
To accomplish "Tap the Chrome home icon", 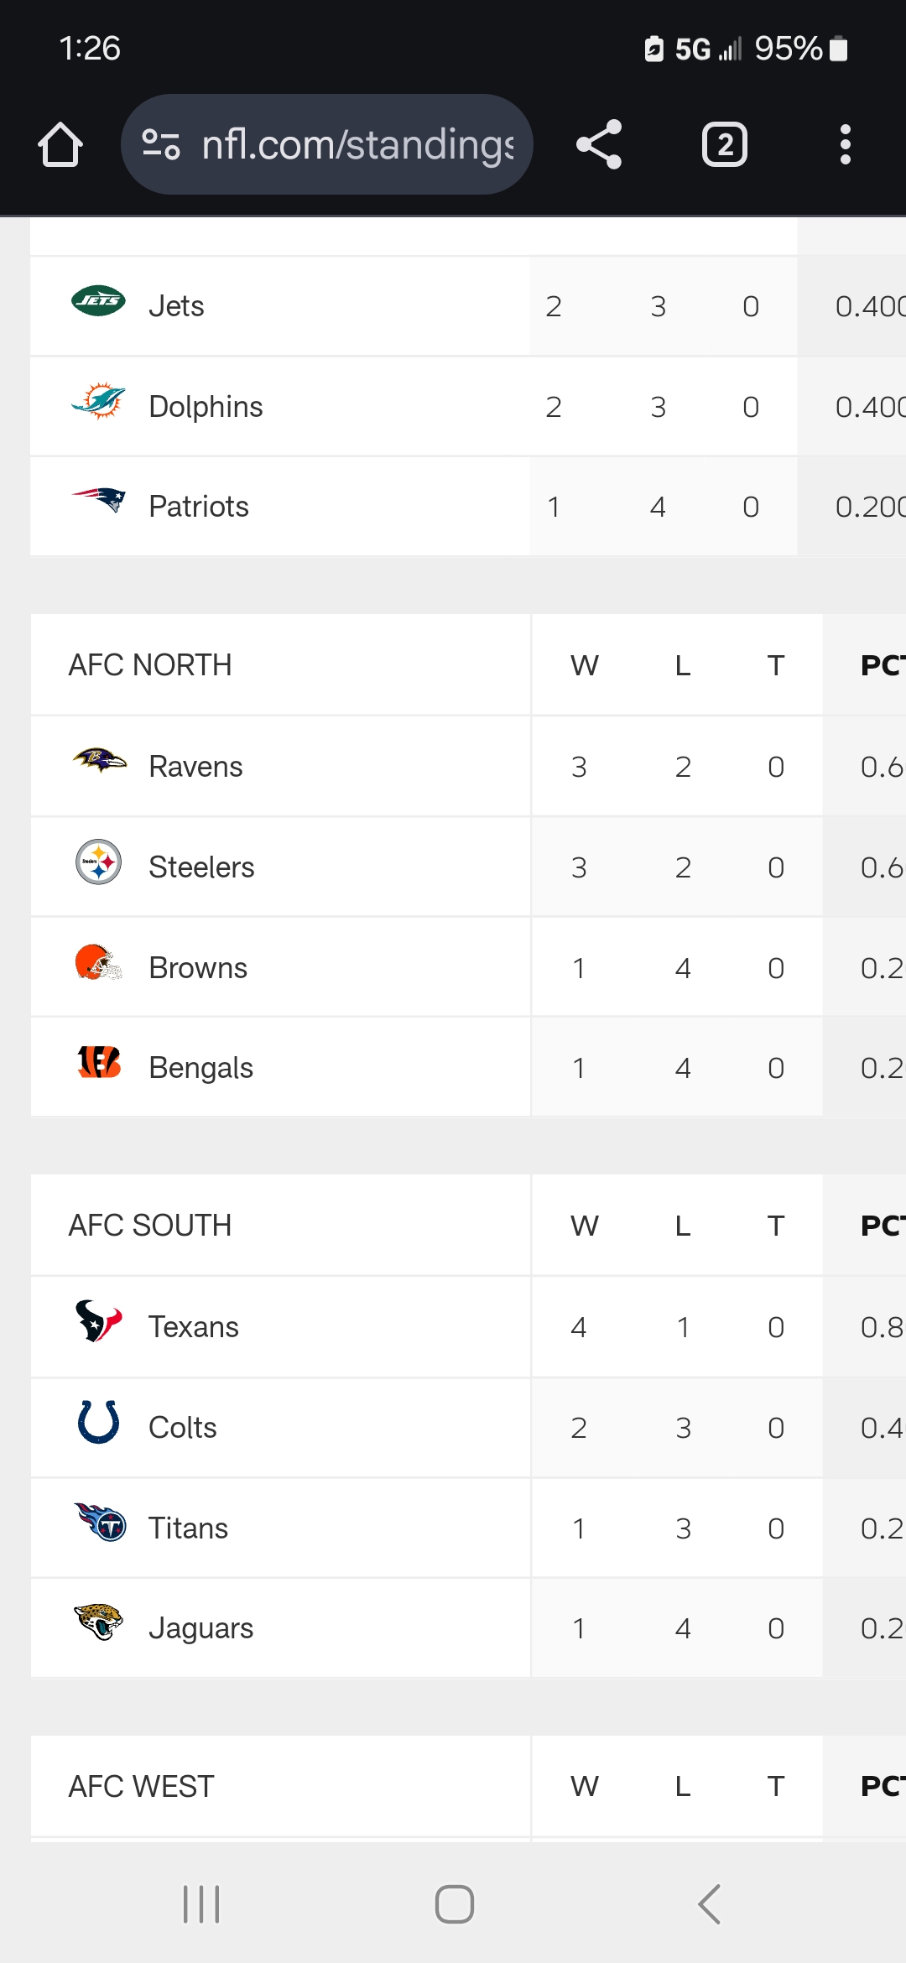I will (60, 144).
